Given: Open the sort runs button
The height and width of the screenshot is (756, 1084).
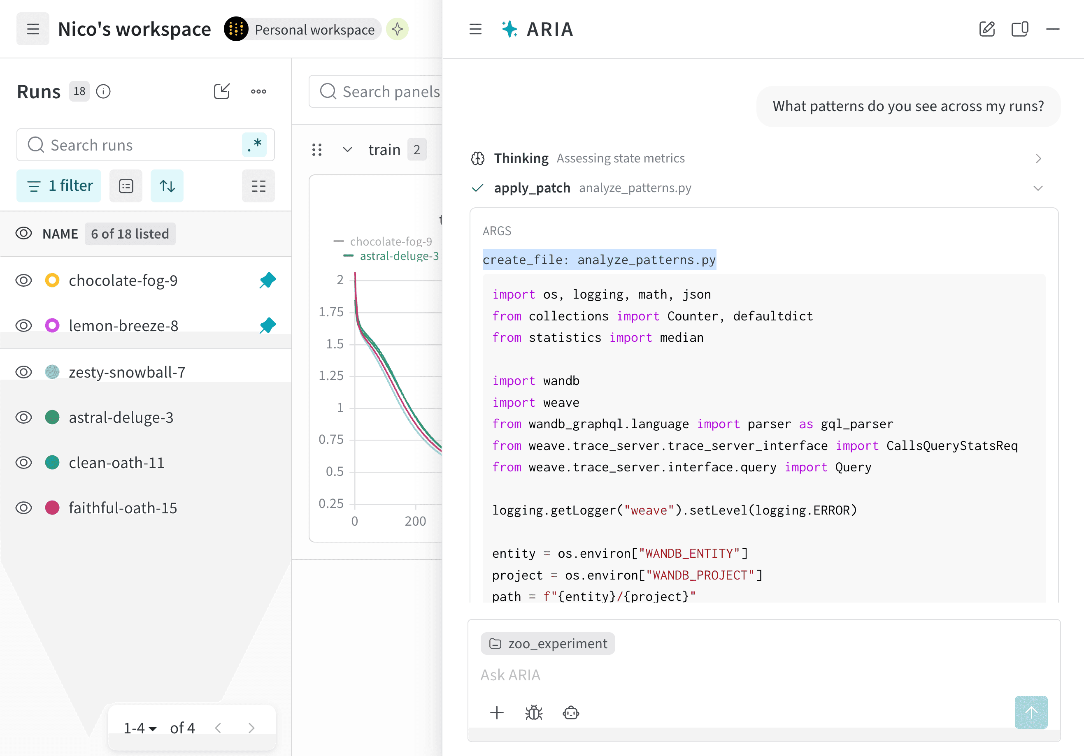Looking at the screenshot, I should point(167,186).
